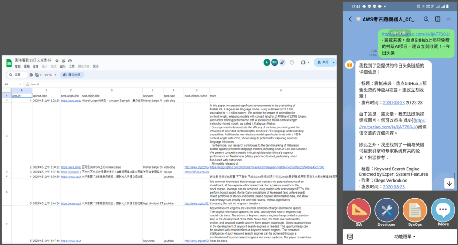Image resolution: width=458 pixels, height=245 pixels.
Task: Click the 共用 share button
Action: coord(323,63)
